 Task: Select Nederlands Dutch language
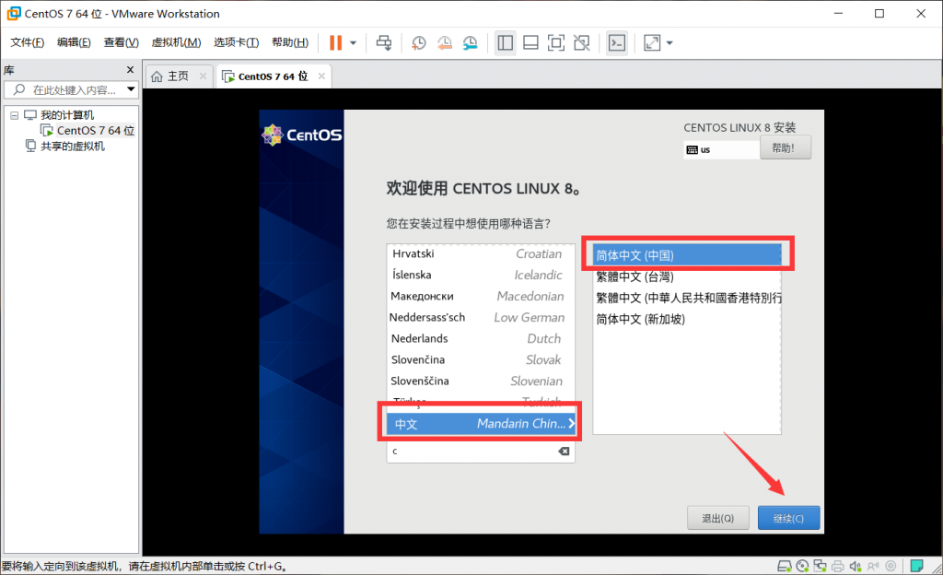[480, 338]
